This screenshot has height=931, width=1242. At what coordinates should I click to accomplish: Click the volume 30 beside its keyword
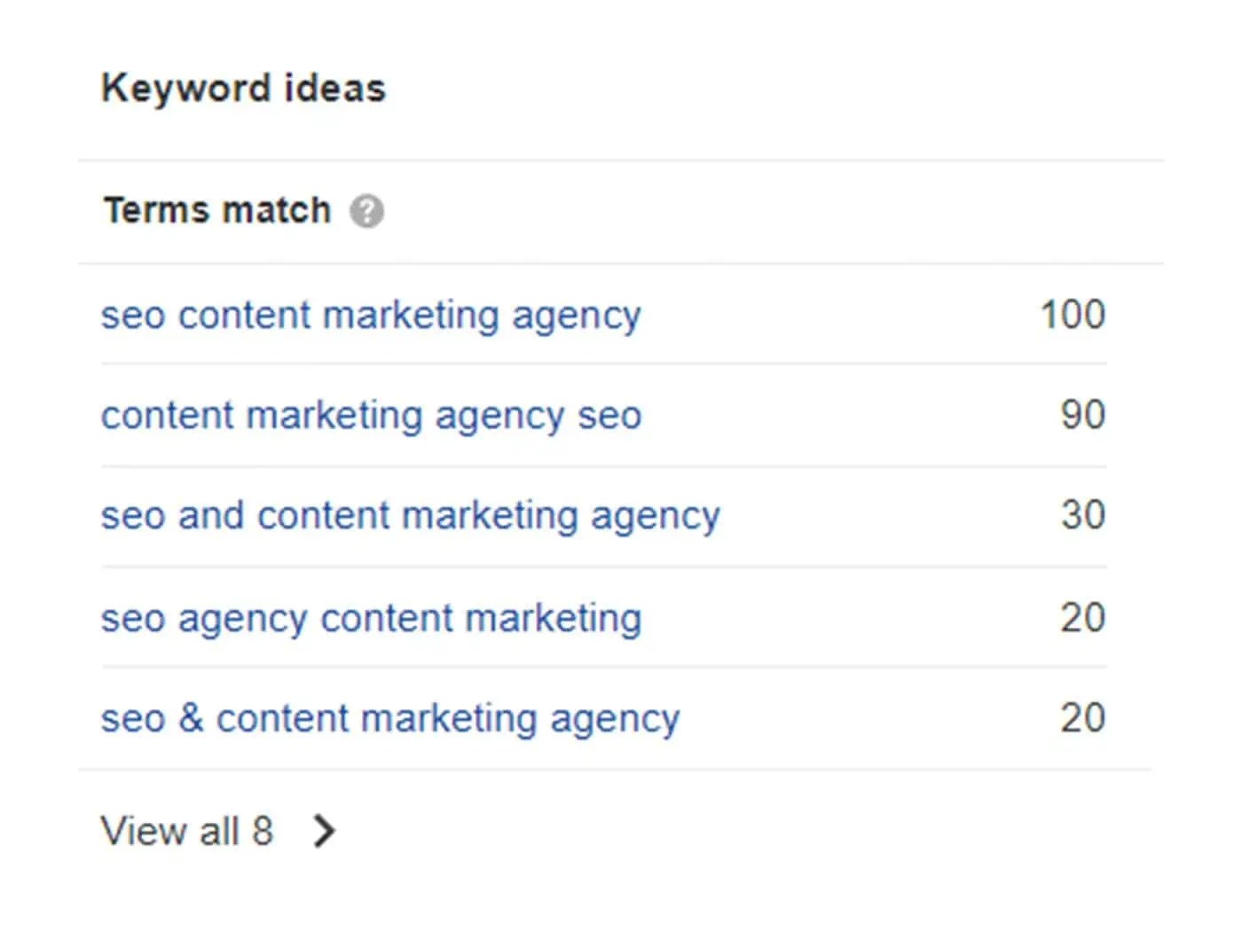click(1082, 515)
